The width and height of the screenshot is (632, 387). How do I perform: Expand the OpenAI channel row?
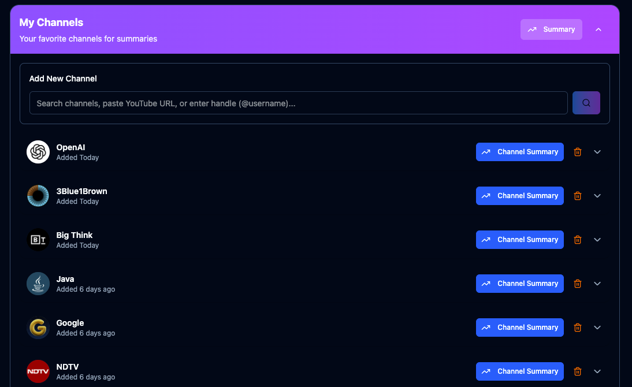pyautogui.click(x=597, y=152)
